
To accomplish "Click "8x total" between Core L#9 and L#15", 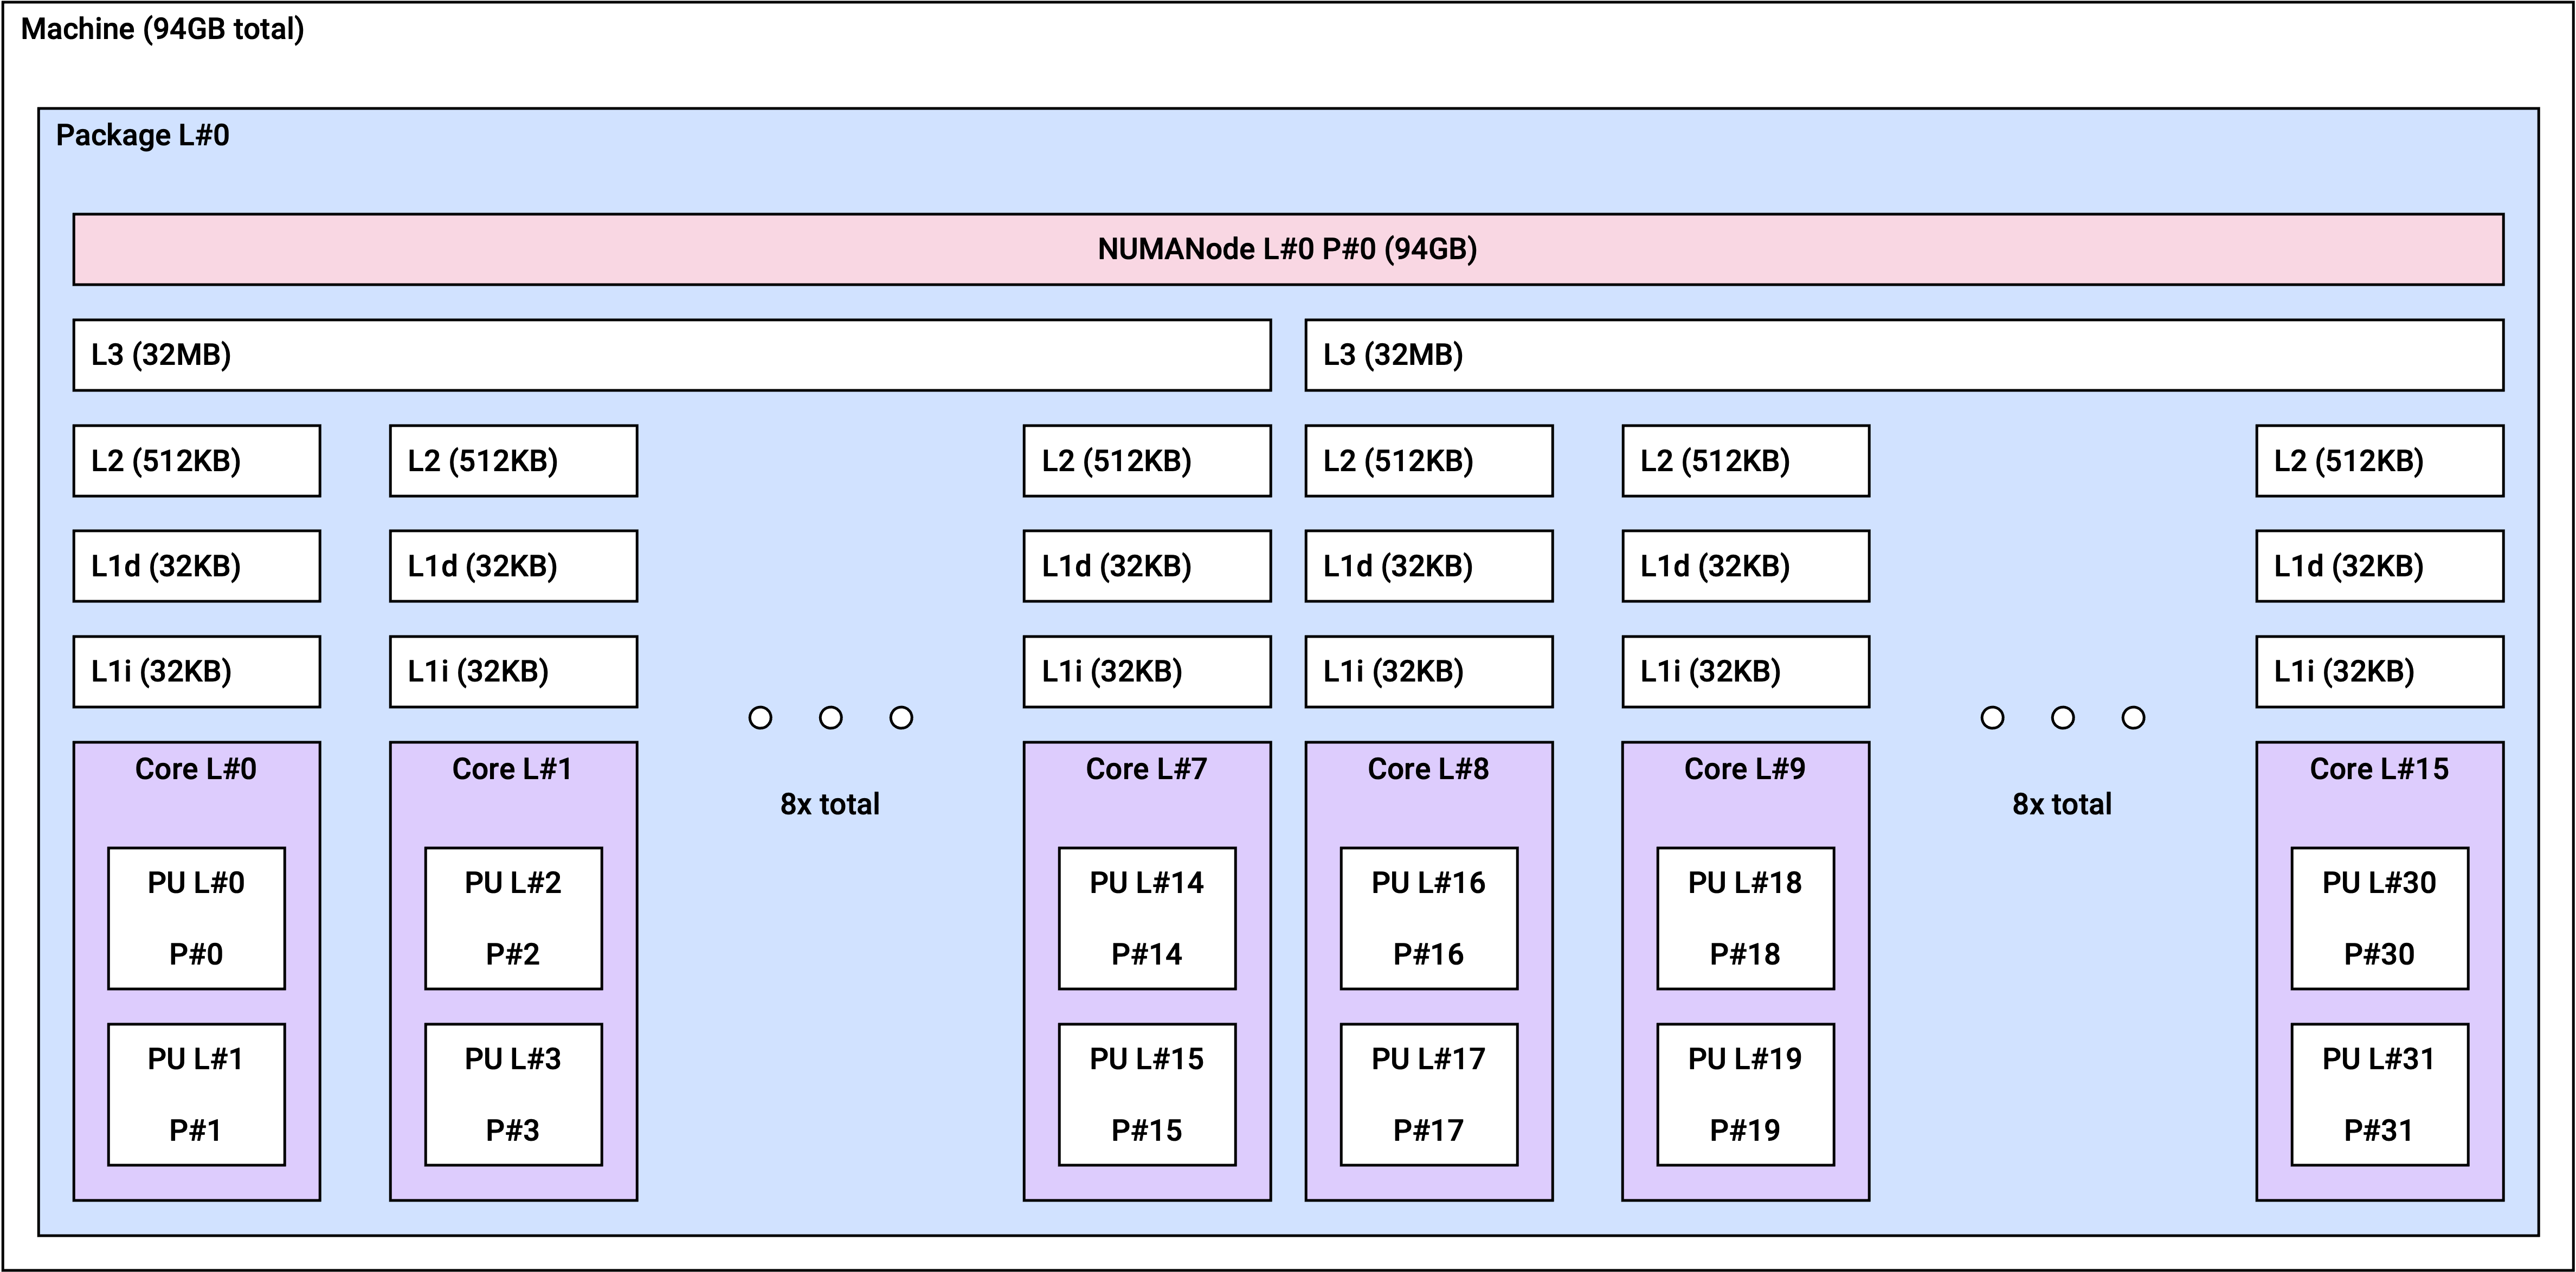I will click(2062, 804).
